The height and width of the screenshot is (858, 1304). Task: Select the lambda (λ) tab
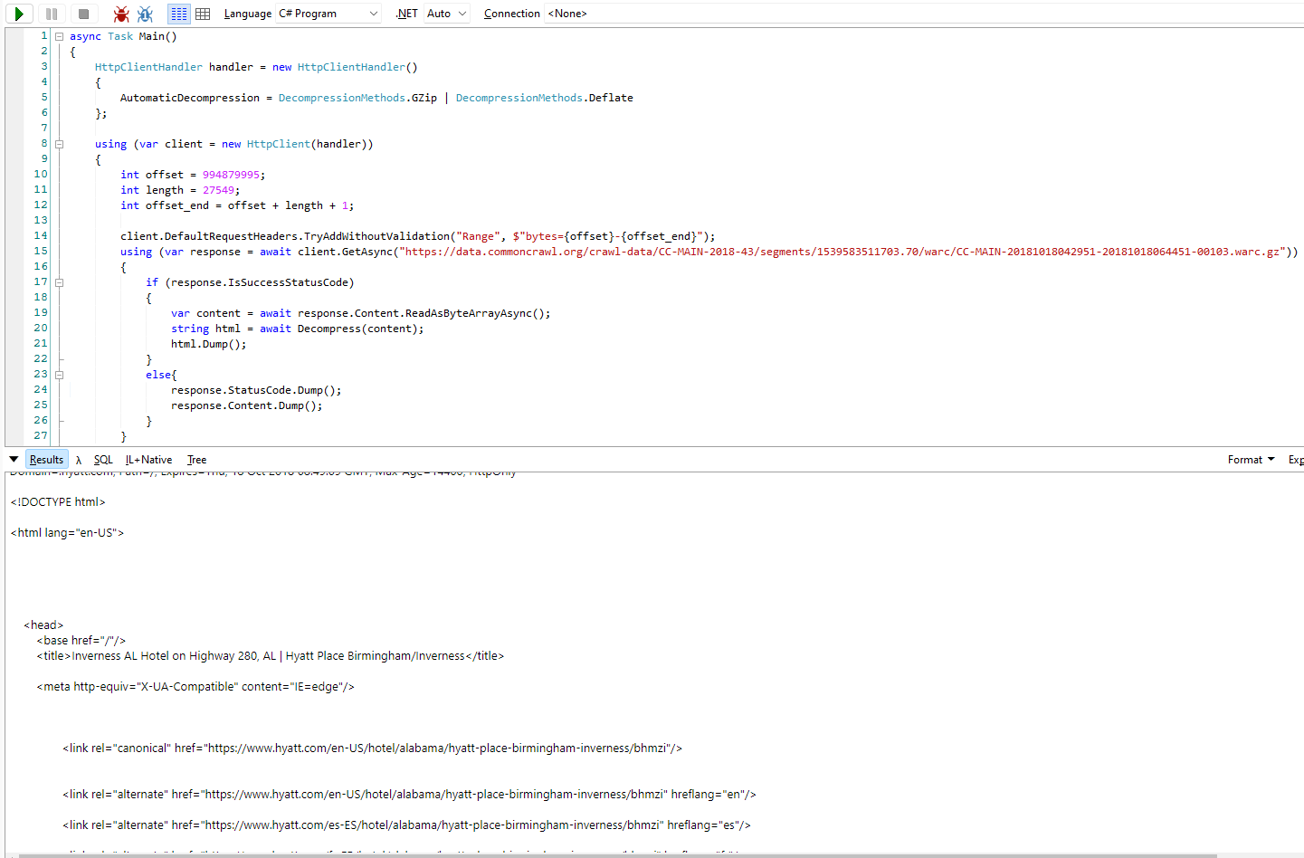[79, 460]
